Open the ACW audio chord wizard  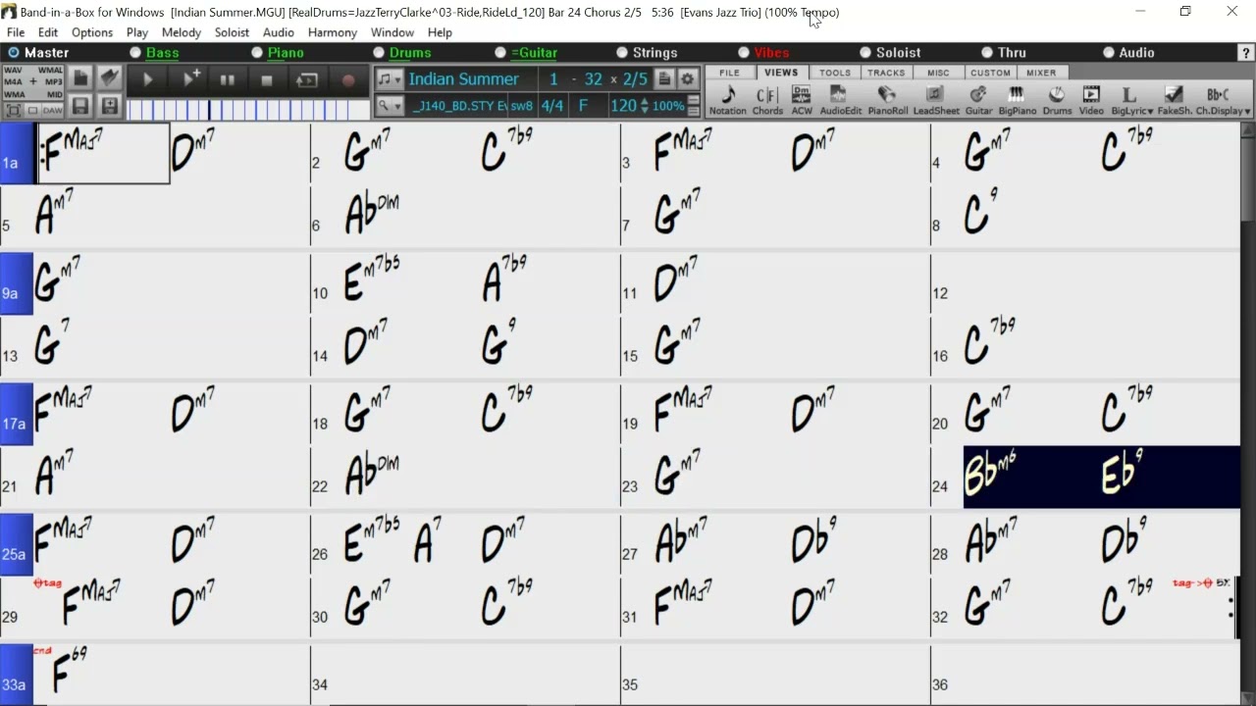[802, 100]
